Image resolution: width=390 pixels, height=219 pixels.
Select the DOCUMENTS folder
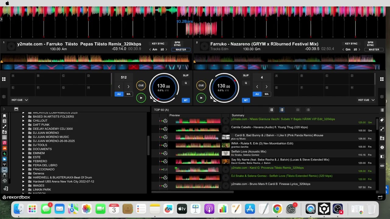point(42,149)
